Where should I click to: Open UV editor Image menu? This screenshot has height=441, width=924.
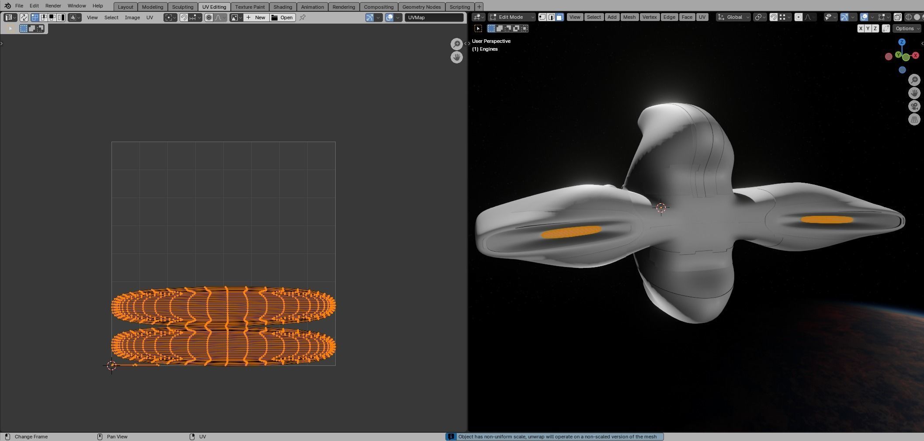click(132, 17)
